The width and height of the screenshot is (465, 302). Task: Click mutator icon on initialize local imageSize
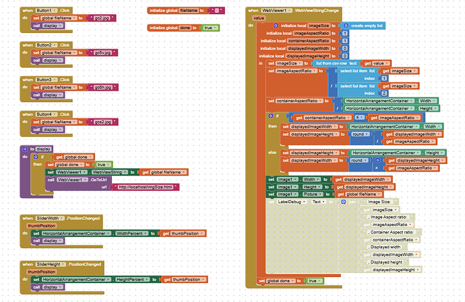click(266, 25)
